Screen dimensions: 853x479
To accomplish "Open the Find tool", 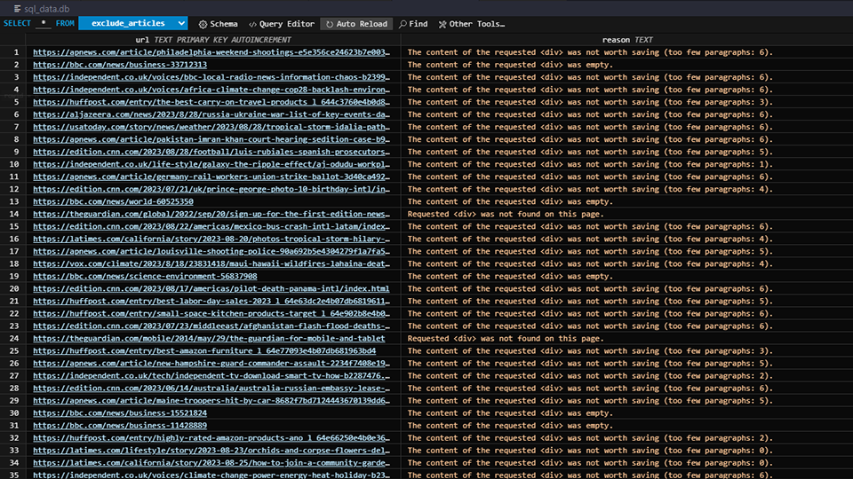I will pos(413,24).
